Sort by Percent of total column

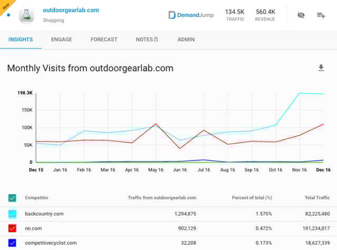coord(252,198)
